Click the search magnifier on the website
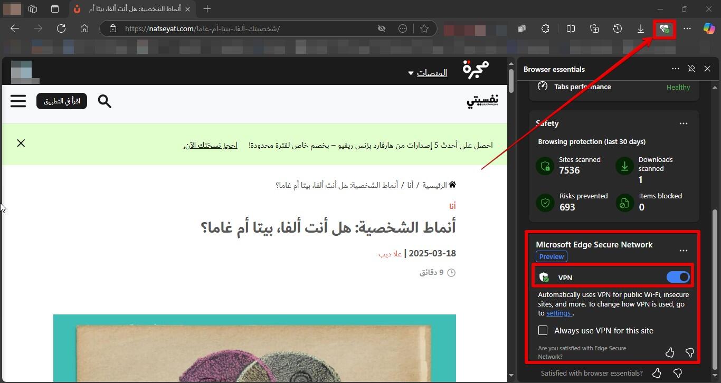Viewport: 721px width, 383px height. [x=105, y=101]
